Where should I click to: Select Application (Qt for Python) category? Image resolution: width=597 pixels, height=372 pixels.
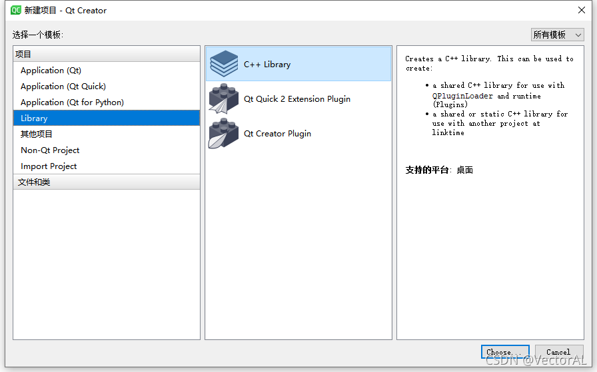click(x=107, y=102)
